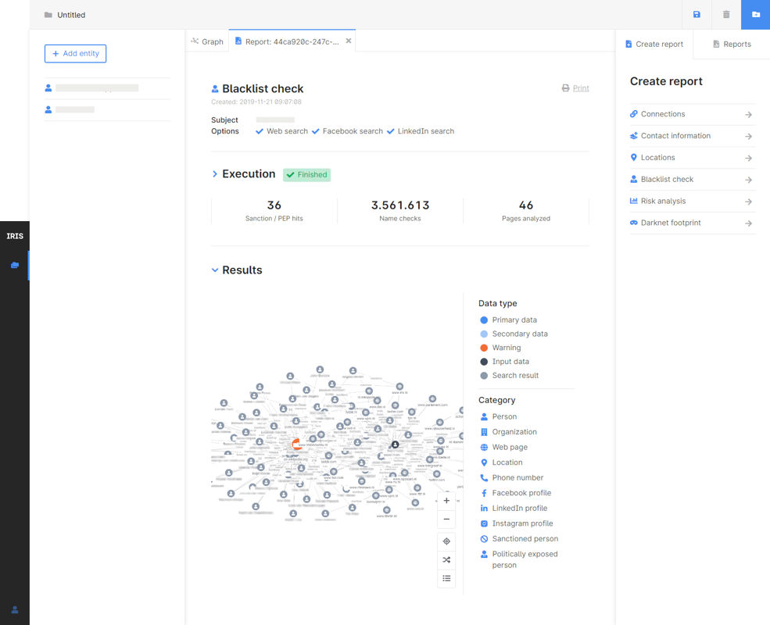The height and width of the screenshot is (625, 770).
Task: Click the printer icon
Action: click(x=566, y=88)
